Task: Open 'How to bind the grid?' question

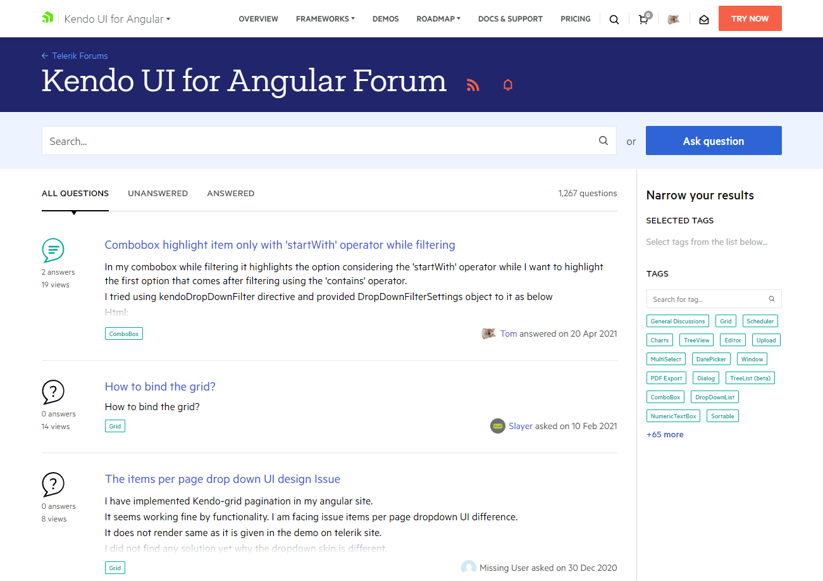Action: coord(160,387)
